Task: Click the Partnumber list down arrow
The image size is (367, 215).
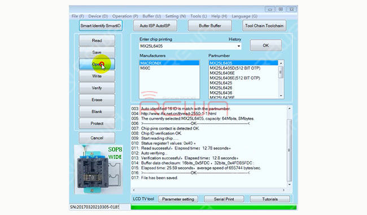Action: click(x=281, y=96)
